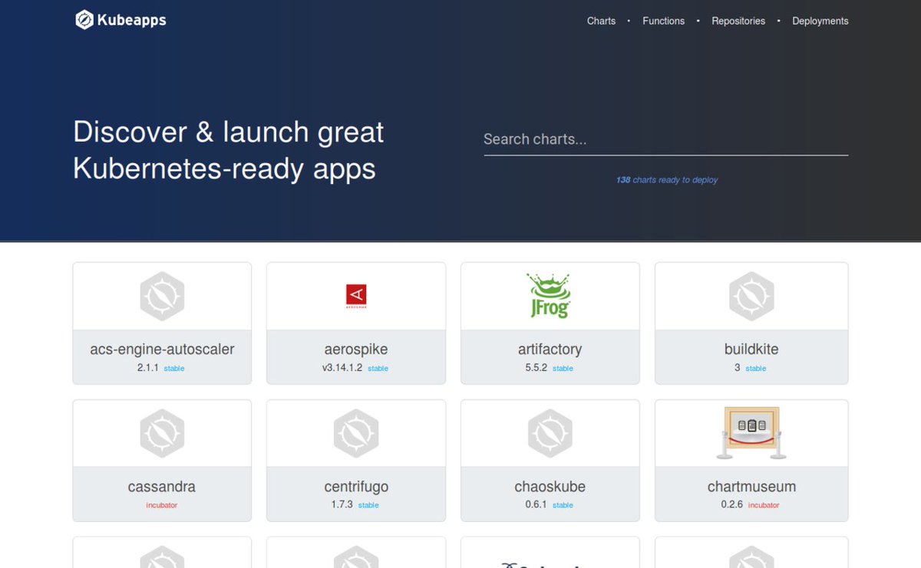
Task: Click the JFrog artifactory logo
Action: coord(550,295)
